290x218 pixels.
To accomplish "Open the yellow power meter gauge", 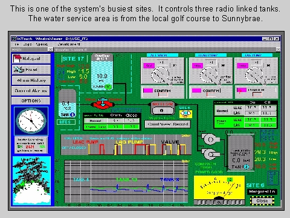I will pyautogui.click(x=219, y=187).
